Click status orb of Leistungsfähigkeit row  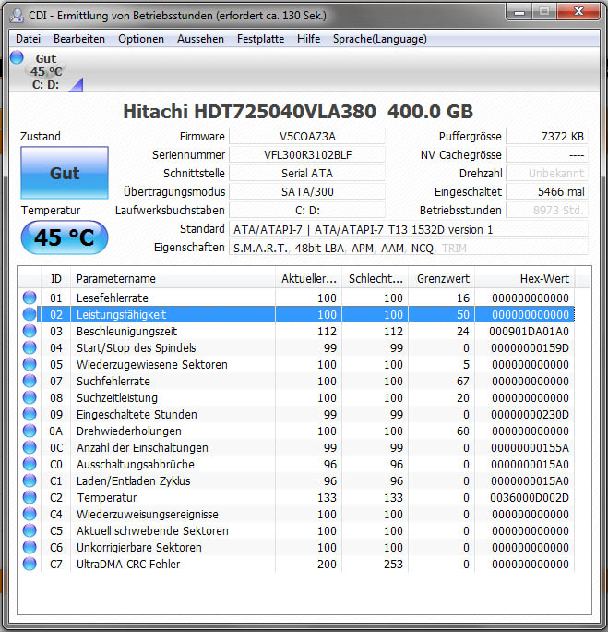tap(30, 314)
